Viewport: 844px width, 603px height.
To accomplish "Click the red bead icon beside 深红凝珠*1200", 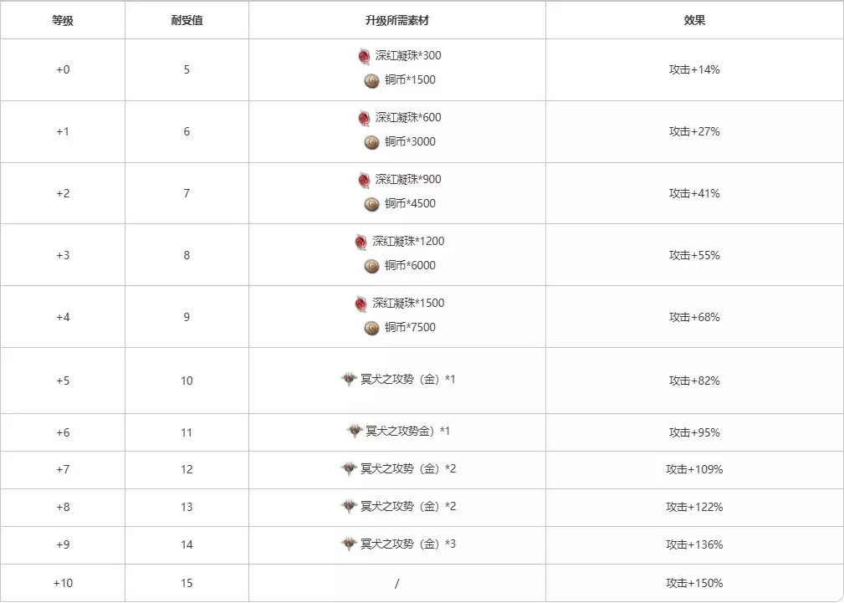I will [x=361, y=242].
